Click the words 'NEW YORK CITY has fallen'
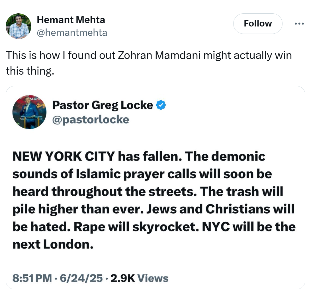 [x=97, y=156]
